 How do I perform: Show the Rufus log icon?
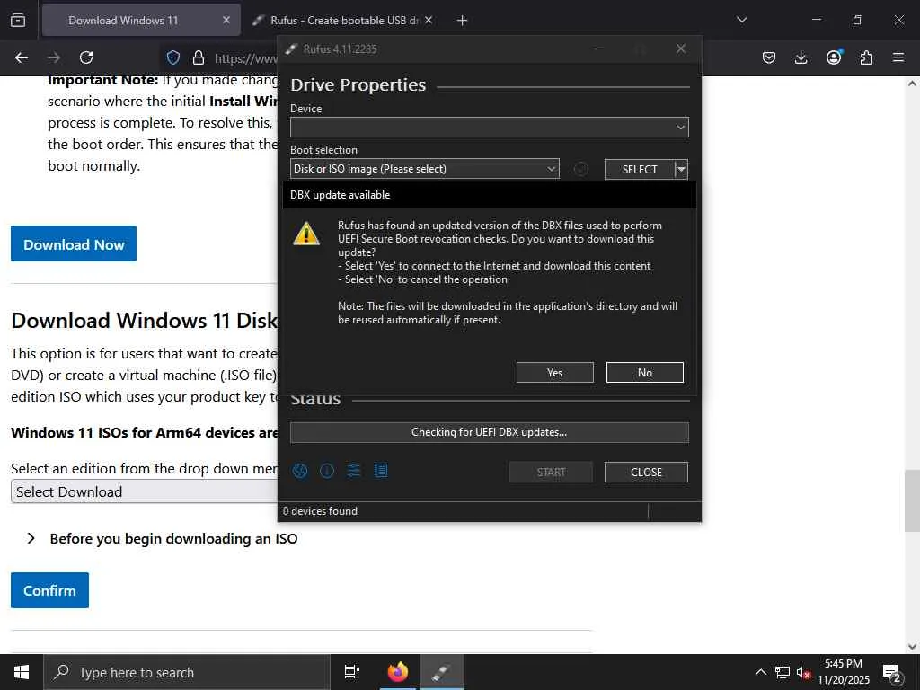click(381, 471)
